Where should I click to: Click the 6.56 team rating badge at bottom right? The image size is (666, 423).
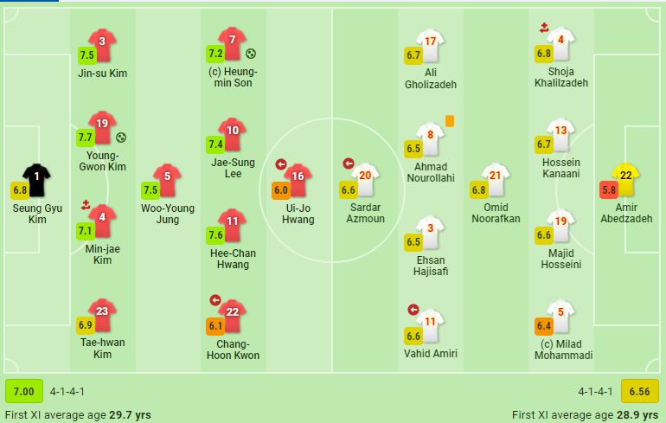pos(642,391)
